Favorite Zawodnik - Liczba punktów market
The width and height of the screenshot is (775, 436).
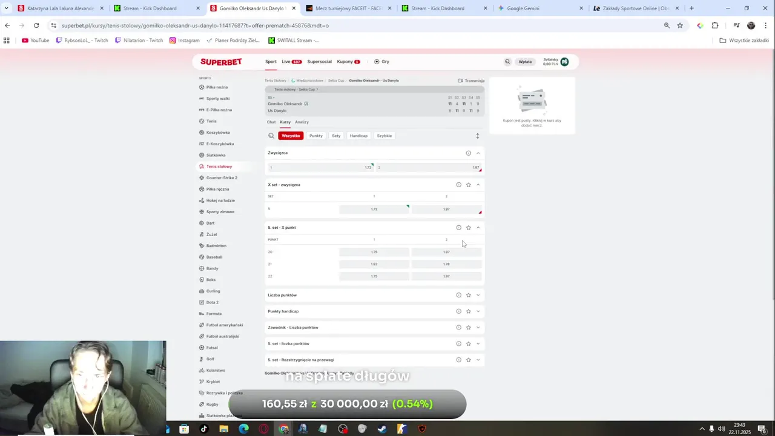[468, 328]
